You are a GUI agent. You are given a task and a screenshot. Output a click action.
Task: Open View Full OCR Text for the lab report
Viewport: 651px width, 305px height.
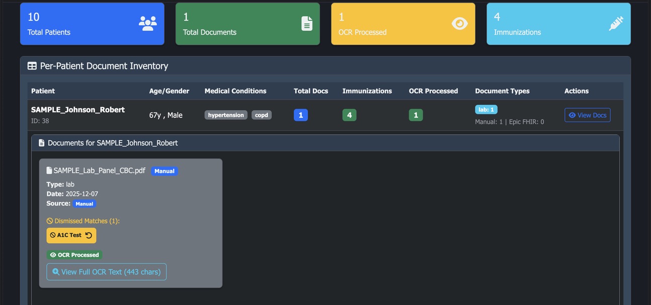click(x=106, y=272)
